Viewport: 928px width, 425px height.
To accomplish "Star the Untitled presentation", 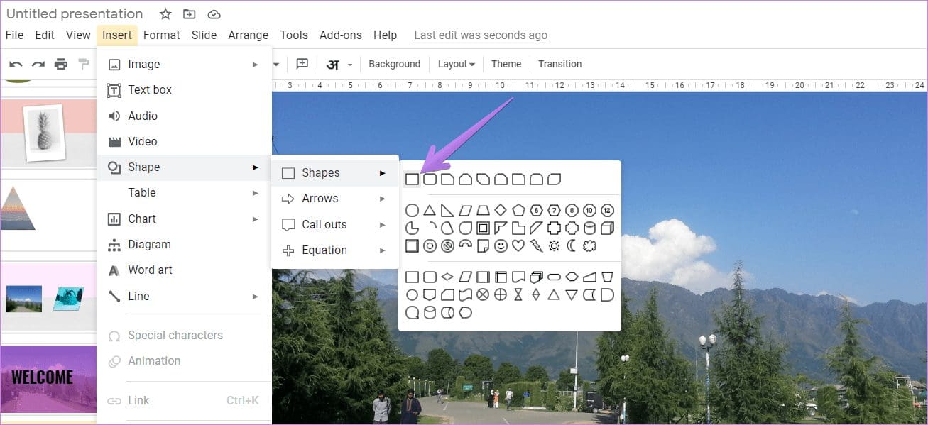I will pos(165,14).
